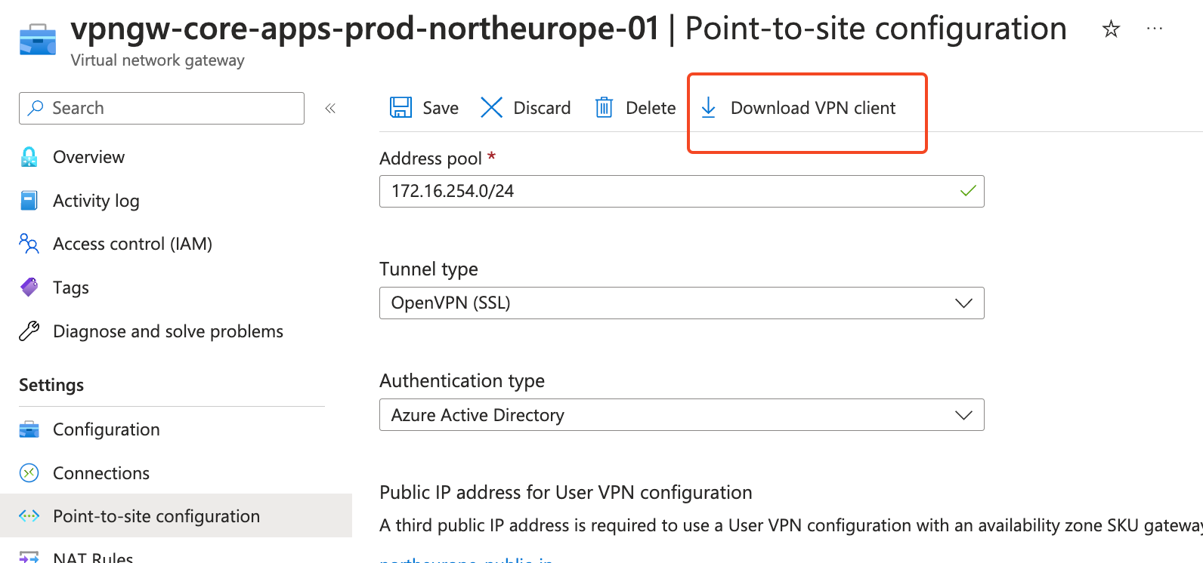Click the Authentication type chevron arrow
This screenshot has height=563, width=1203.
click(963, 415)
